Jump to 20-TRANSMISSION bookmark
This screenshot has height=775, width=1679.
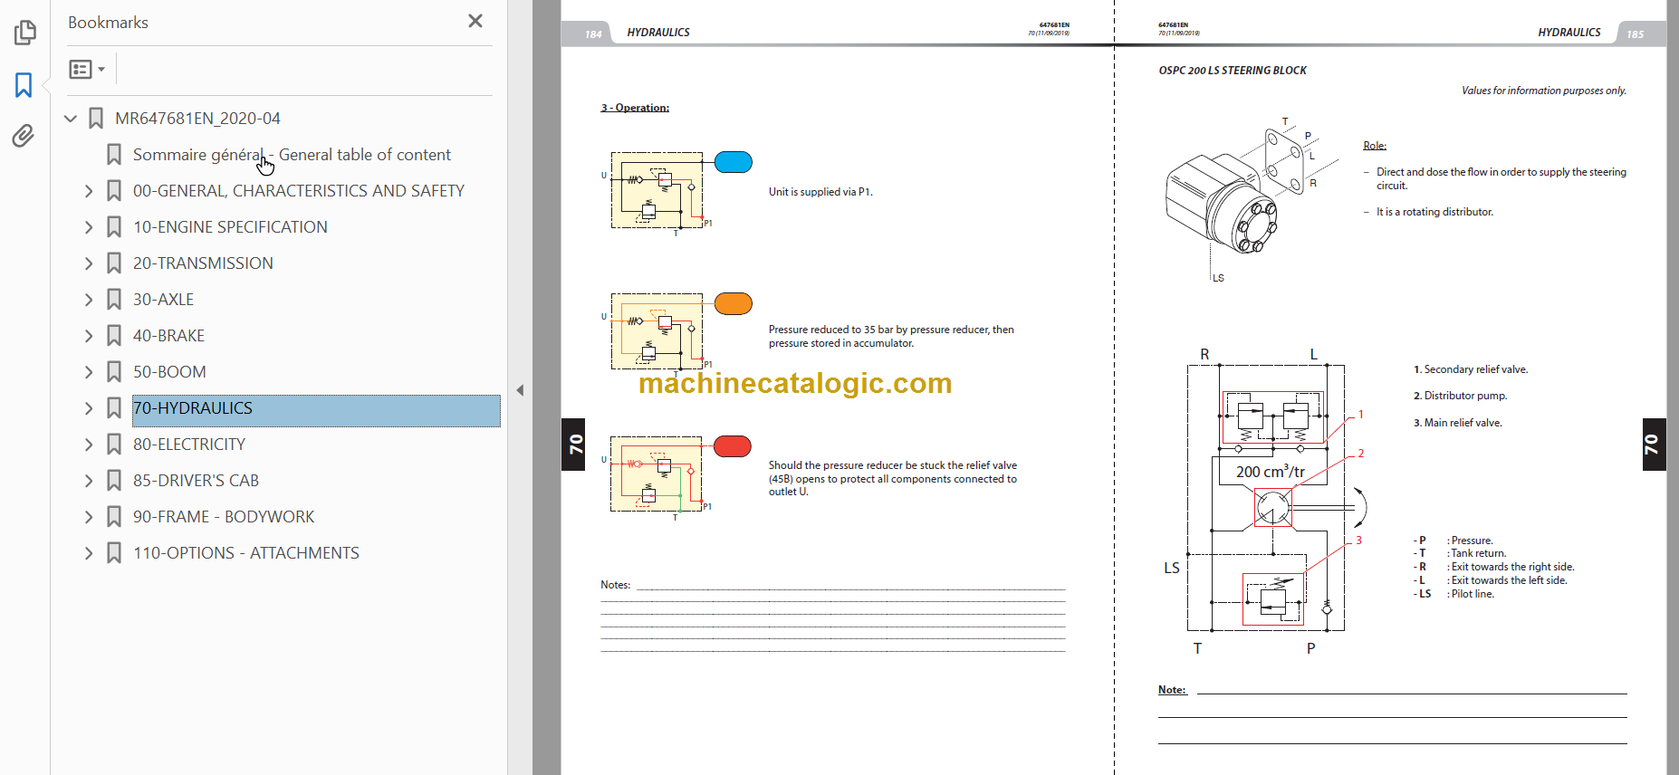tap(203, 263)
